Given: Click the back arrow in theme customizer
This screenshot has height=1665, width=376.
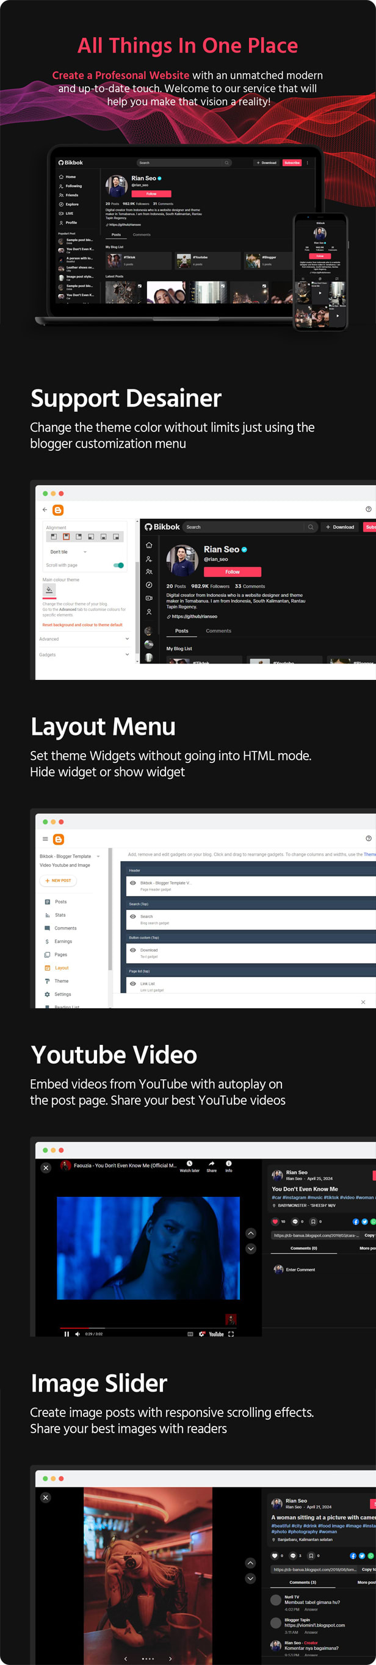Looking at the screenshot, I should (45, 509).
